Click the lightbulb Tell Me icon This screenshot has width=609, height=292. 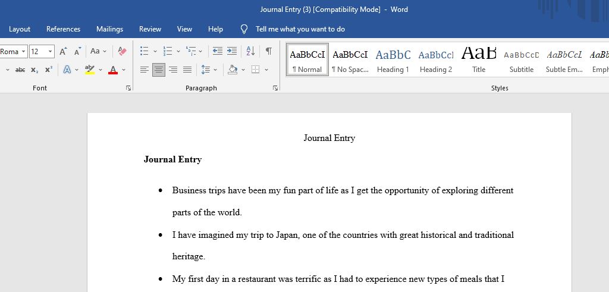pos(244,29)
